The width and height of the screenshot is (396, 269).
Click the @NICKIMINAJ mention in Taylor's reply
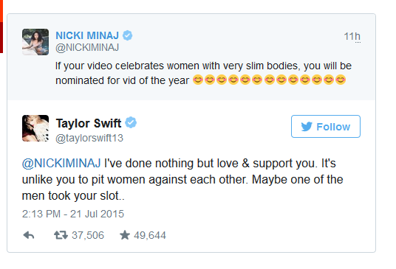click(x=61, y=163)
